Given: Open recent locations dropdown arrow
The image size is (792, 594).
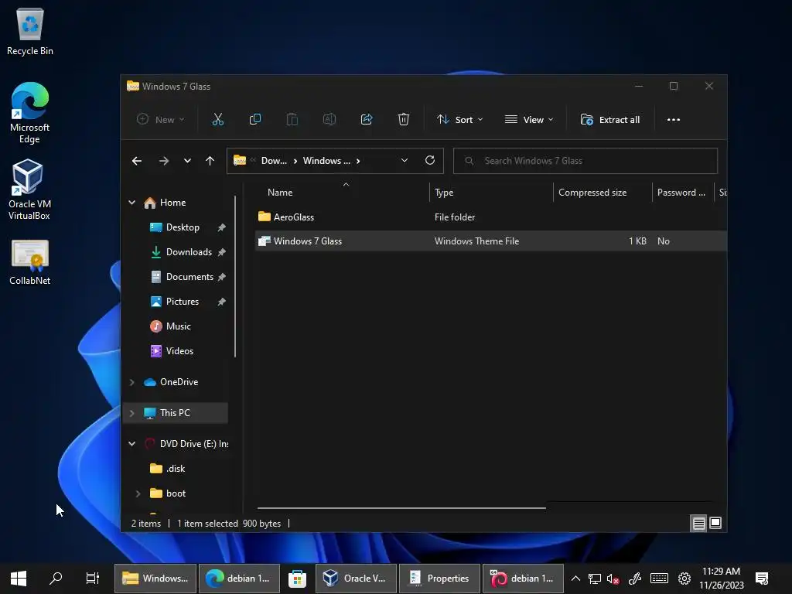Looking at the screenshot, I should click(x=187, y=161).
